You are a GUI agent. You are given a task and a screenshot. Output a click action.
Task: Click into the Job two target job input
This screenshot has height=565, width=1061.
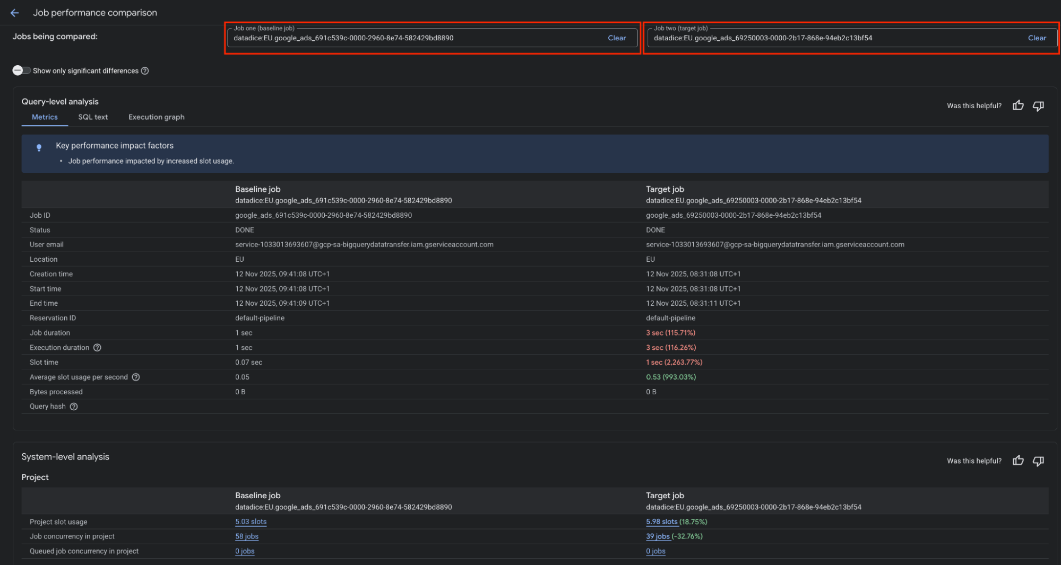[x=833, y=38]
